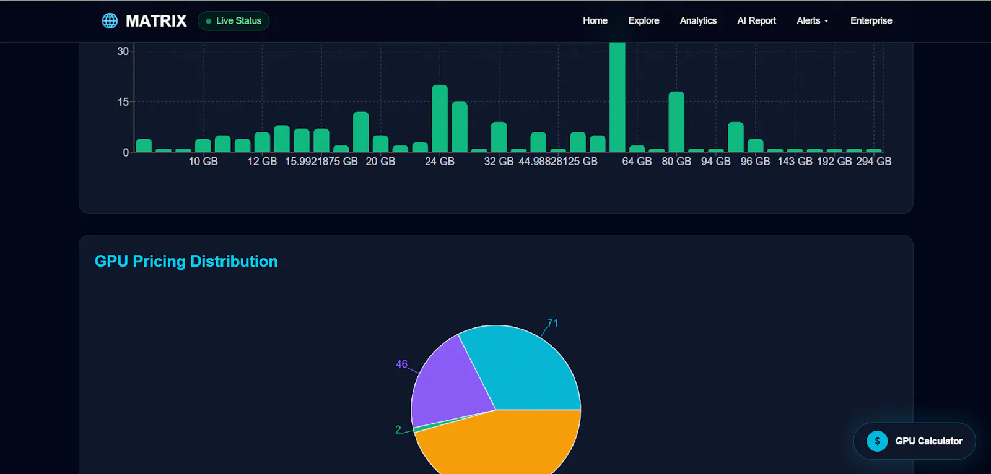Open the Analytics section
The width and height of the screenshot is (991, 474).
click(698, 20)
